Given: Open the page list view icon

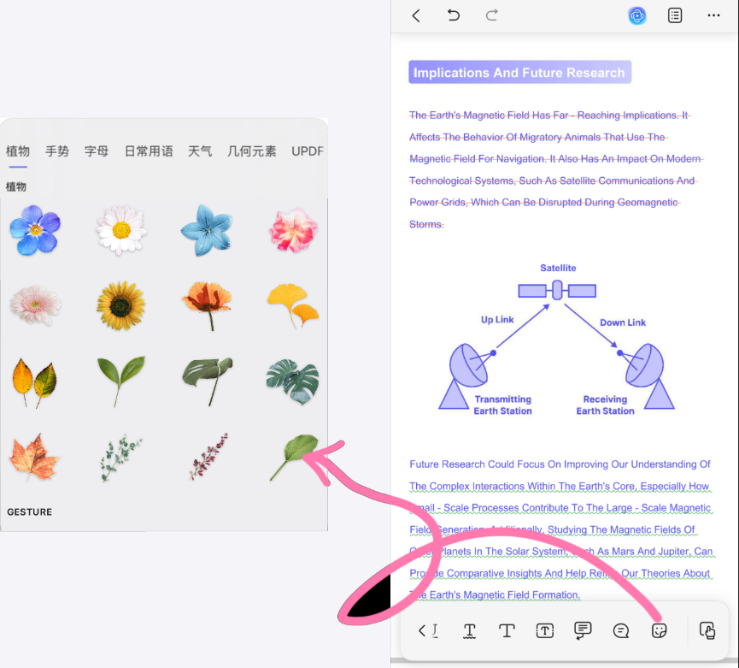Looking at the screenshot, I should pyautogui.click(x=675, y=15).
